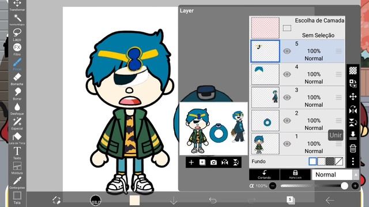Add new layer with plus icon
Screen dimensions: 369x207
(x=191, y=162)
